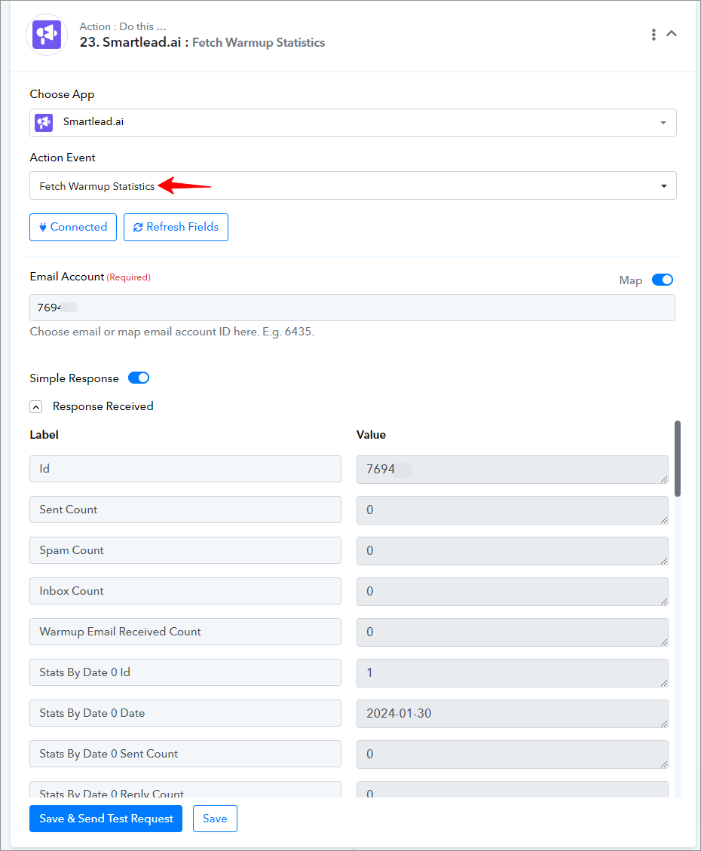Click the Save & Send Test Request button

(x=106, y=819)
